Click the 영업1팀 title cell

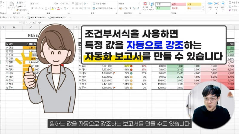coord(33,36)
